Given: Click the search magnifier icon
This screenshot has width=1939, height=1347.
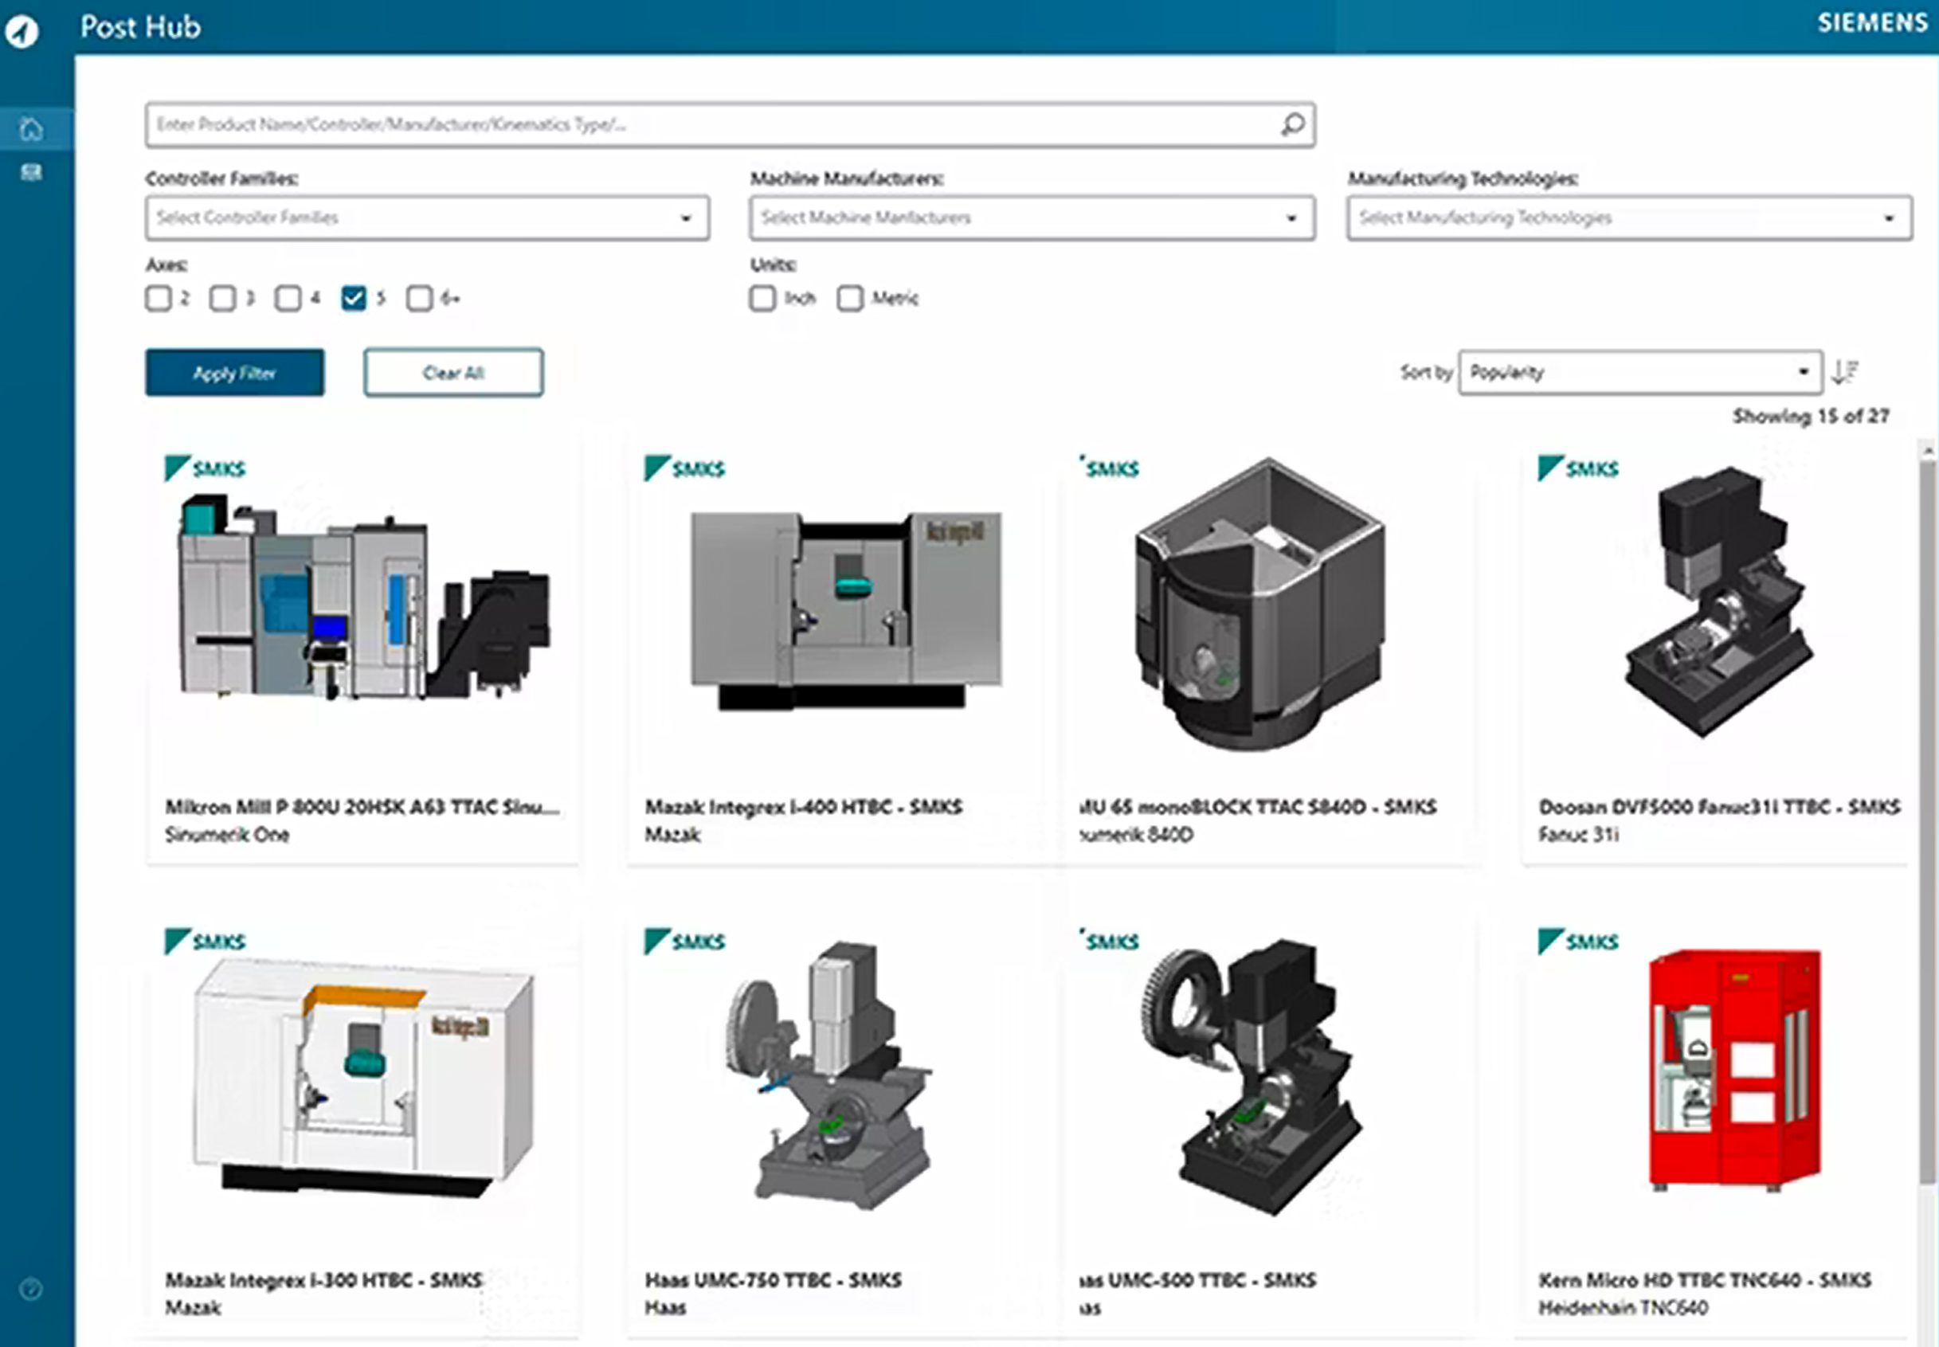Looking at the screenshot, I should pos(1292,125).
